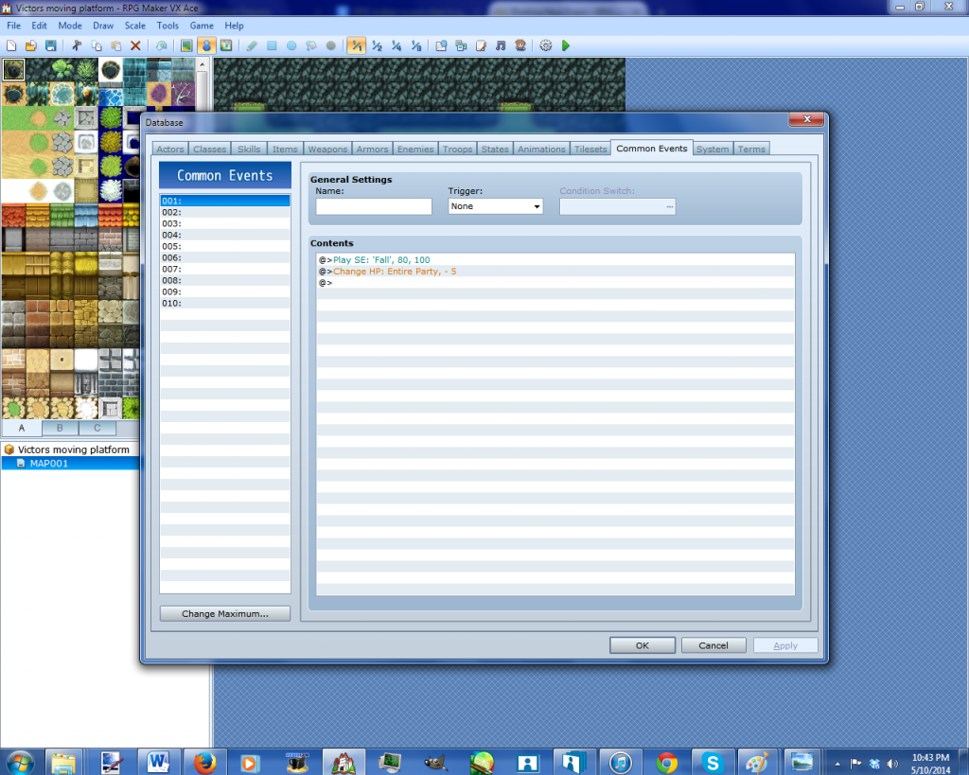Click the Condition Switch ellipsis field
969x775 pixels.
coord(617,206)
